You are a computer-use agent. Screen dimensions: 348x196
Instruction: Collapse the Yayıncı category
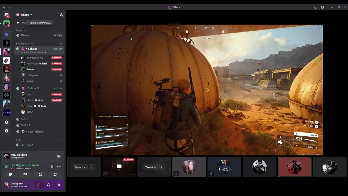click(21, 30)
